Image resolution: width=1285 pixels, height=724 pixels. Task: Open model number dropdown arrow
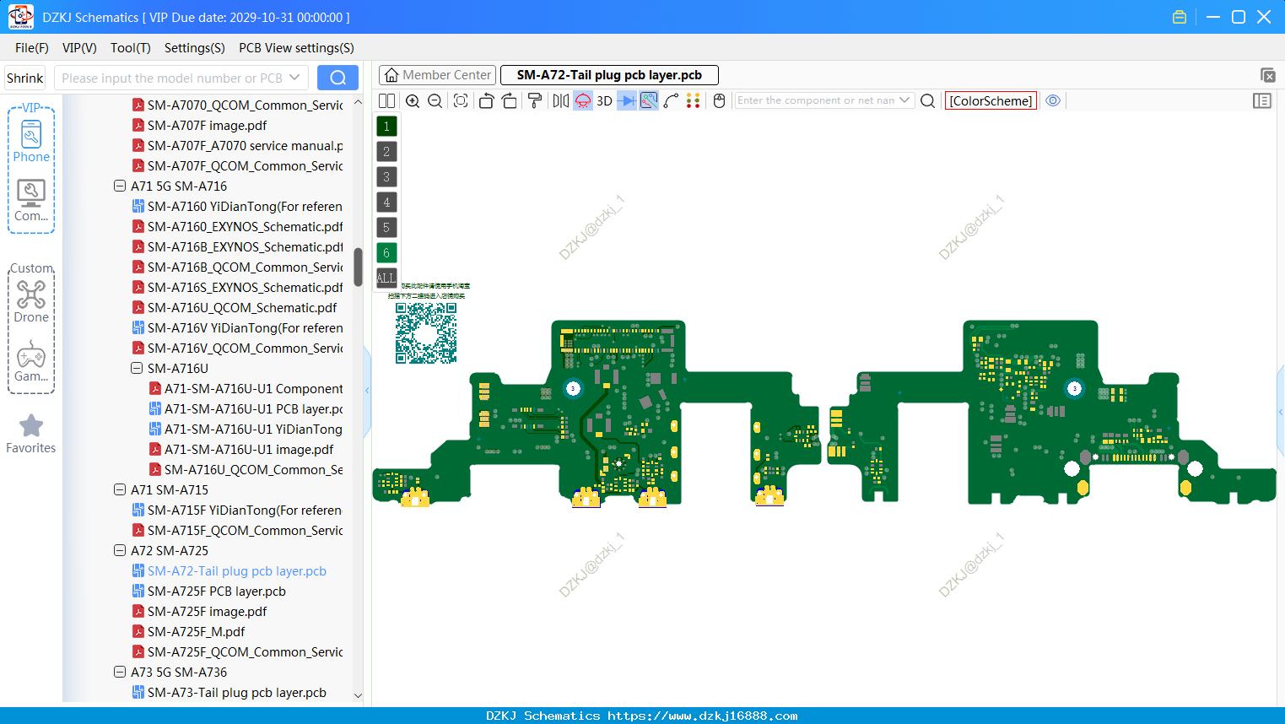294,78
